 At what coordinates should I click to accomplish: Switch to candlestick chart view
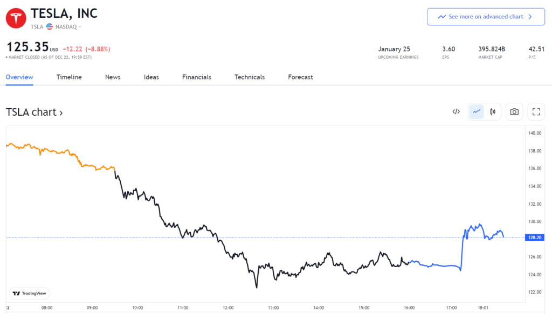pos(492,112)
